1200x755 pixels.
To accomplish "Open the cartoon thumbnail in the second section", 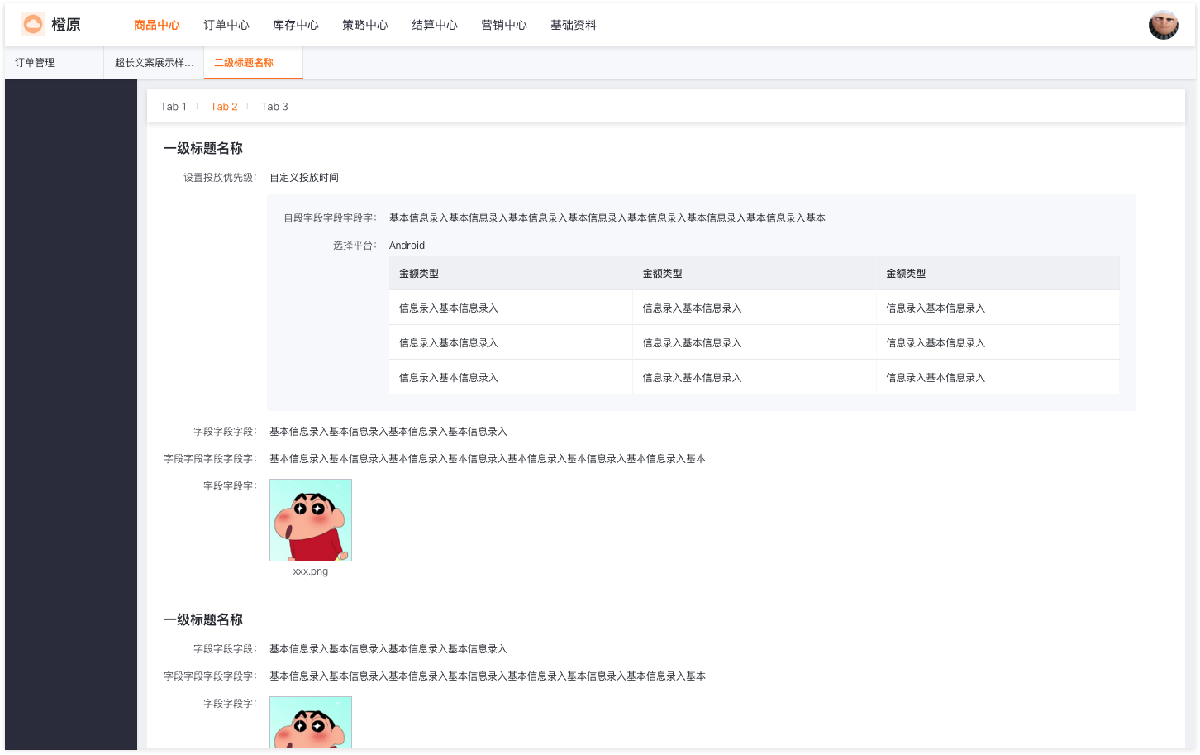I will click(x=311, y=723).
